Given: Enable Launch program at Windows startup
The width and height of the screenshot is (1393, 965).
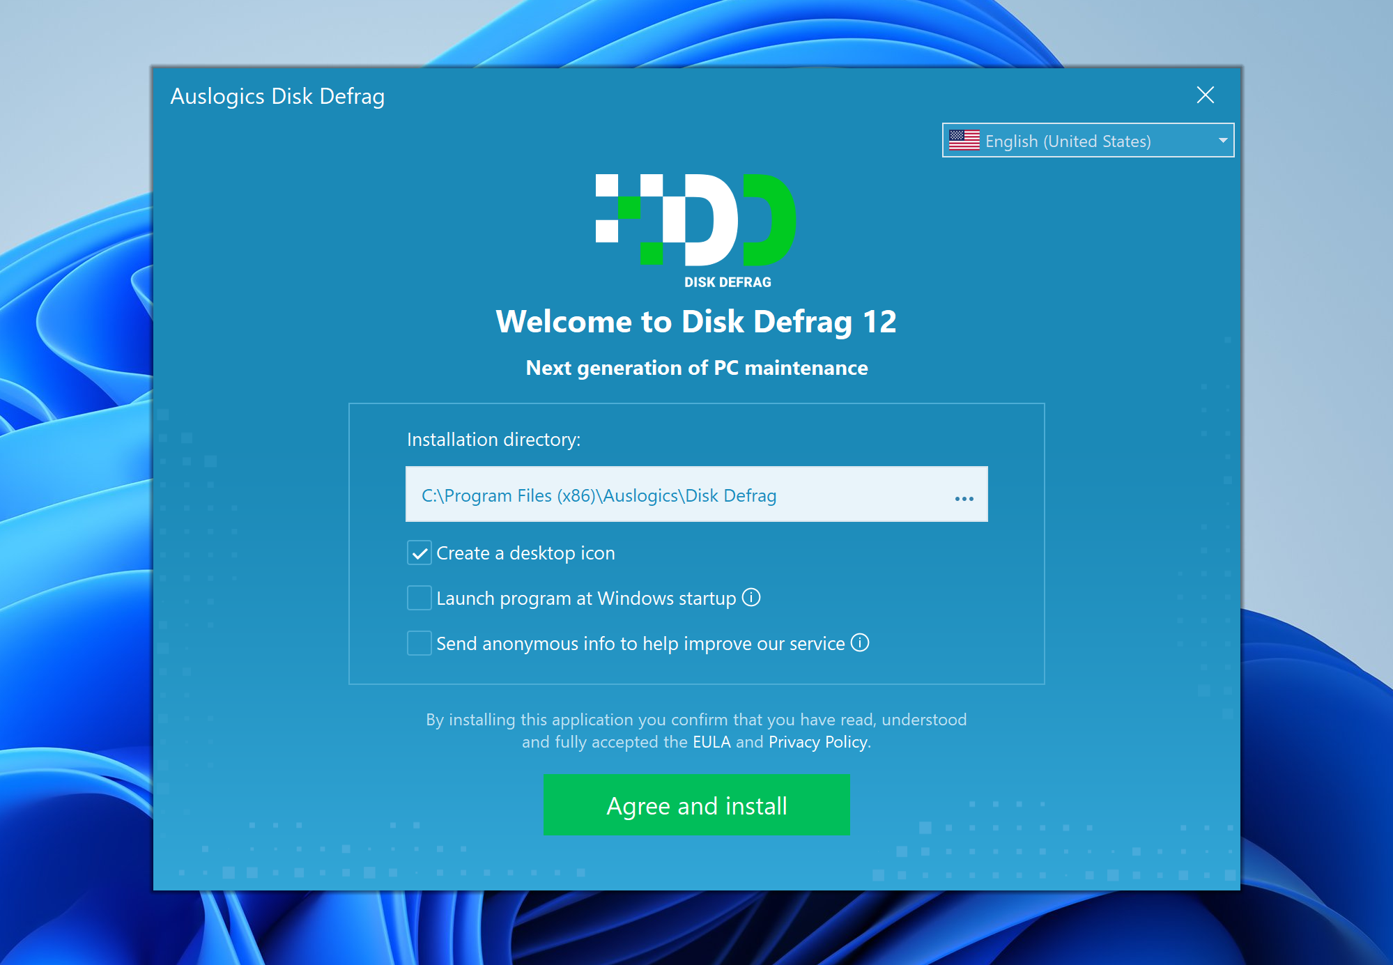Looking at the screenshot, I should pyautogui.click(x=420, y=598).
